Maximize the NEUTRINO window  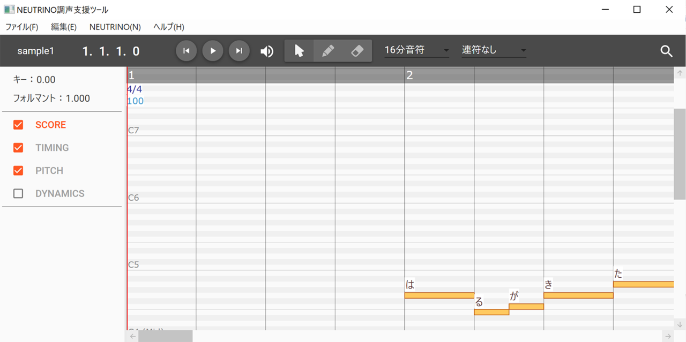[x=637, y=9]
